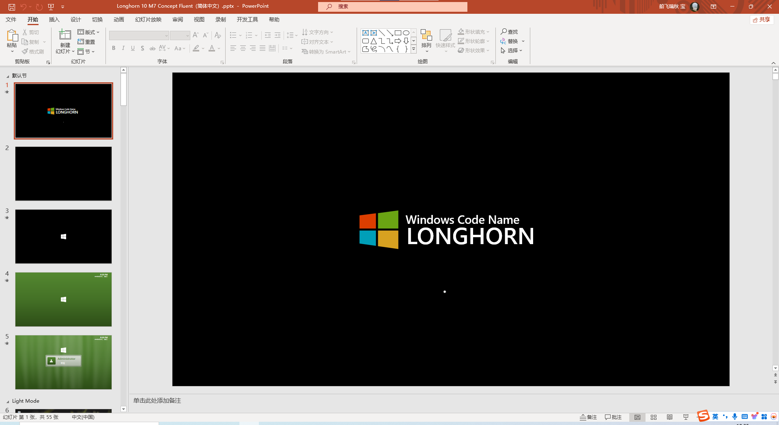Select the oval shape in shapes gallery
Viewport: 779px width, 425px height.
click(x=406, y=33)
